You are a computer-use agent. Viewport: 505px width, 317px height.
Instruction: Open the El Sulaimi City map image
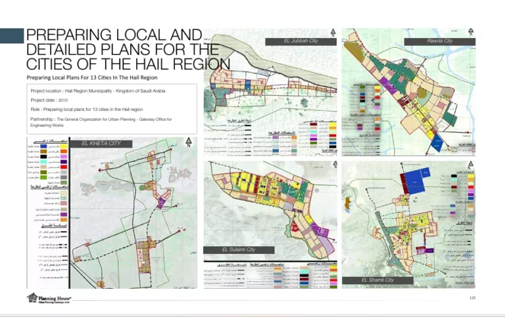coord(270,224)
